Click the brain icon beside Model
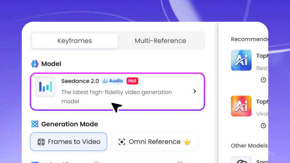This screenshot has width=290, height=163. pos(35,64)
